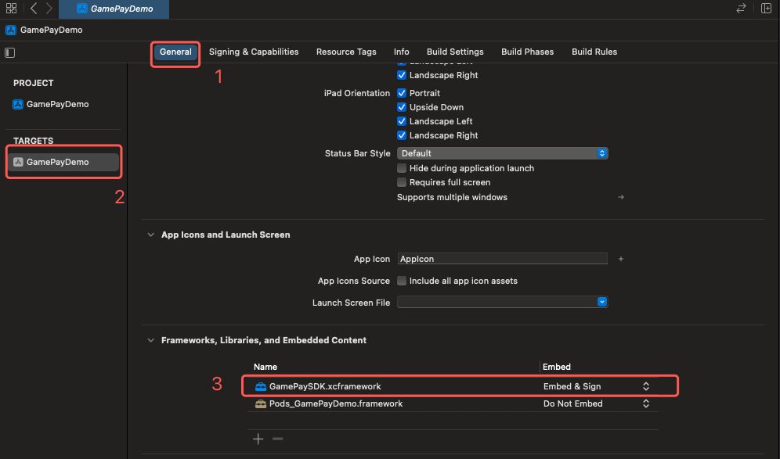
Task: Switch to the General tab
Action: (175, 52)
